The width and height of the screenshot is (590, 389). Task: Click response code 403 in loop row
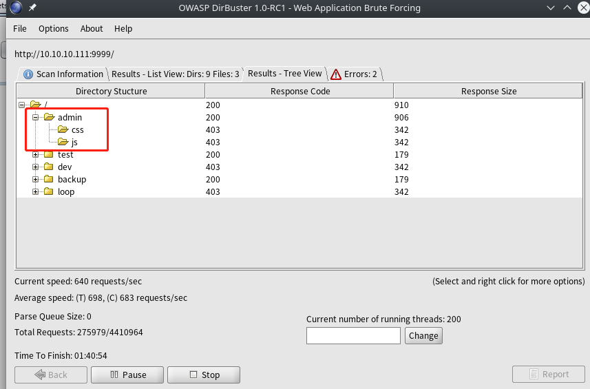pos(213,192)
